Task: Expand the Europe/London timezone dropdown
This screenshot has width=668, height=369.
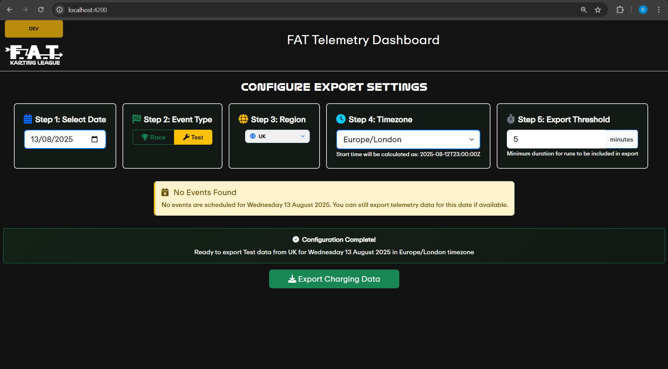Action: pos(408,139)
